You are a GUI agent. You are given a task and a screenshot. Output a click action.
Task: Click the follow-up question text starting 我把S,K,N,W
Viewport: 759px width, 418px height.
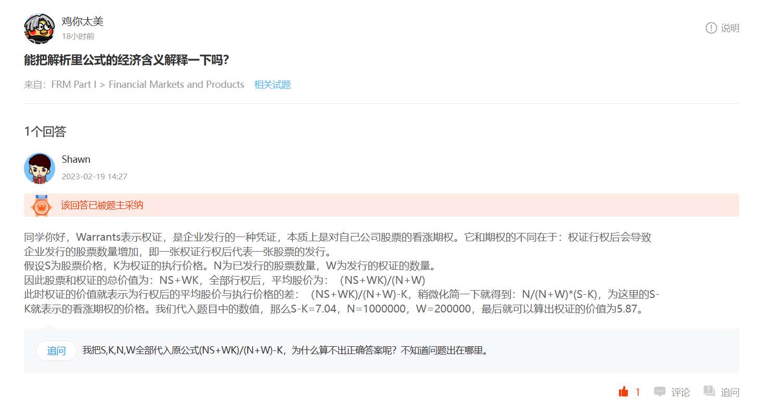[x=285, y=350]
